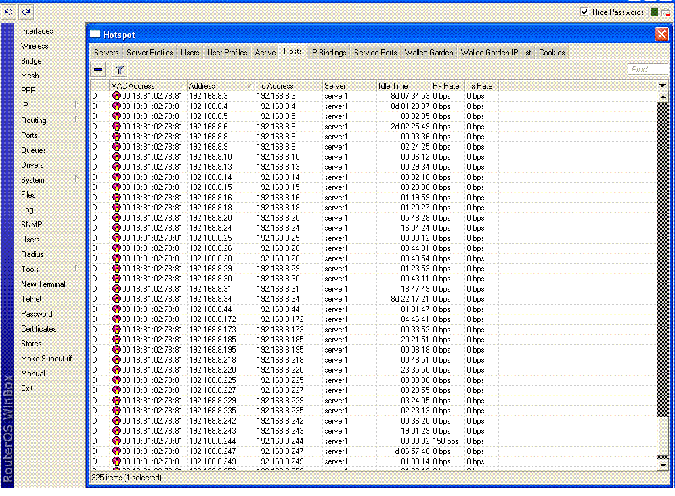Click the host icon beside 192.168.8.44

(116, 309)
